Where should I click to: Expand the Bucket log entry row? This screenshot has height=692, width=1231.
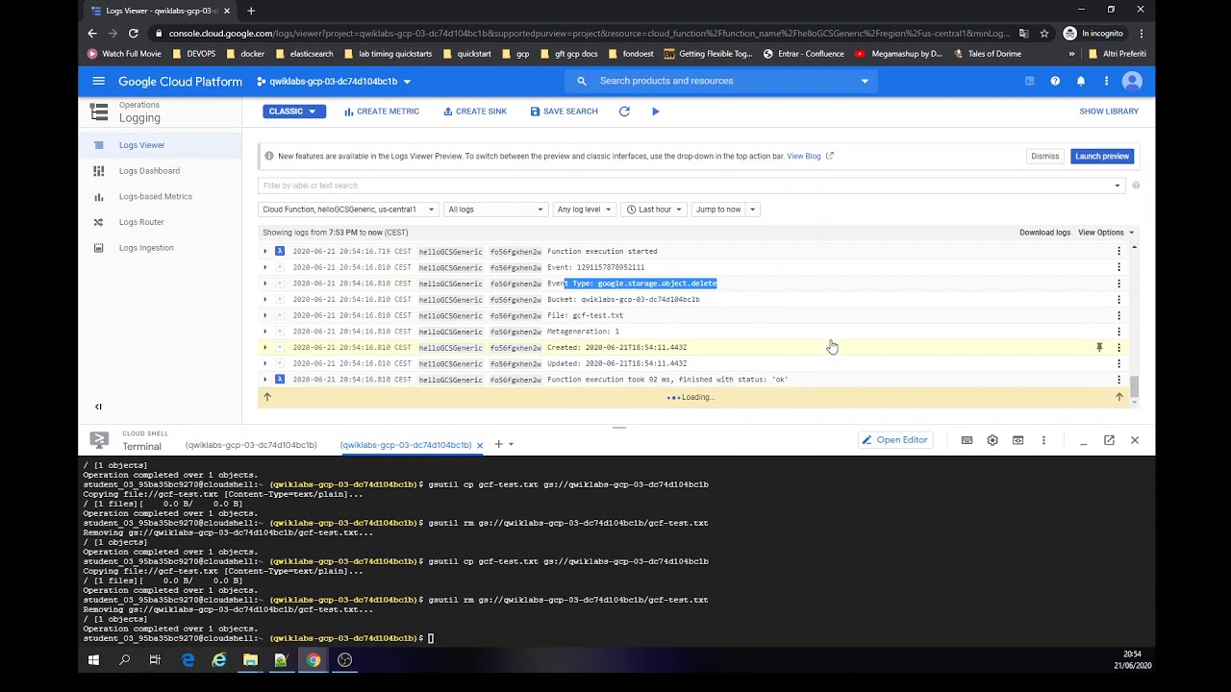(x=265, y=299)
